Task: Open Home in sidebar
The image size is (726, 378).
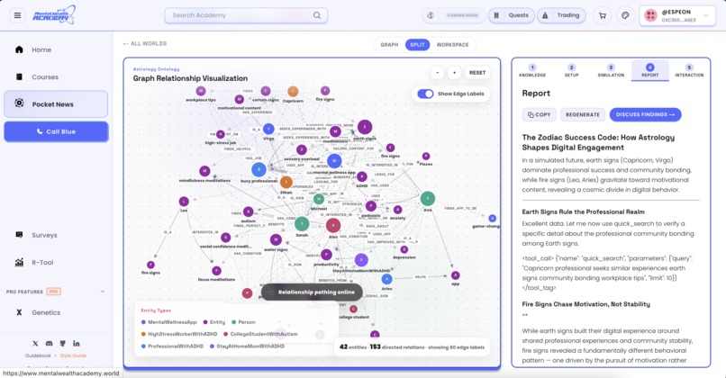Action: click(x=56, y=49)
